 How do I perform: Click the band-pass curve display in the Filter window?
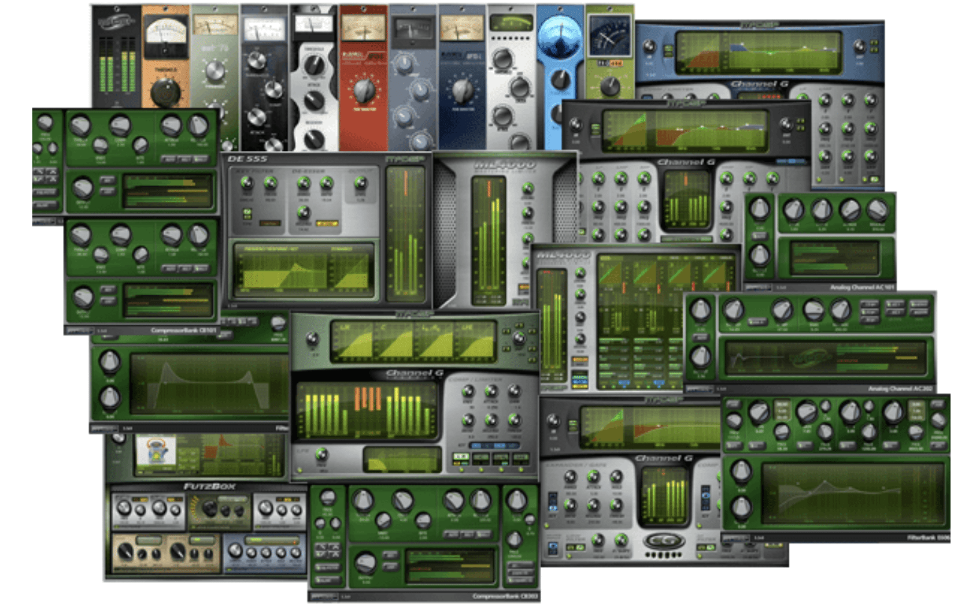209,383
